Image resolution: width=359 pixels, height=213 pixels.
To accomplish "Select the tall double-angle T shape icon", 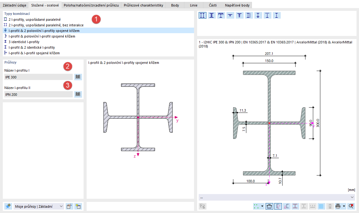I will point(240,16).
